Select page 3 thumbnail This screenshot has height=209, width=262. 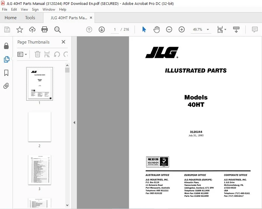pyautogui.click(x=39, y=170)
